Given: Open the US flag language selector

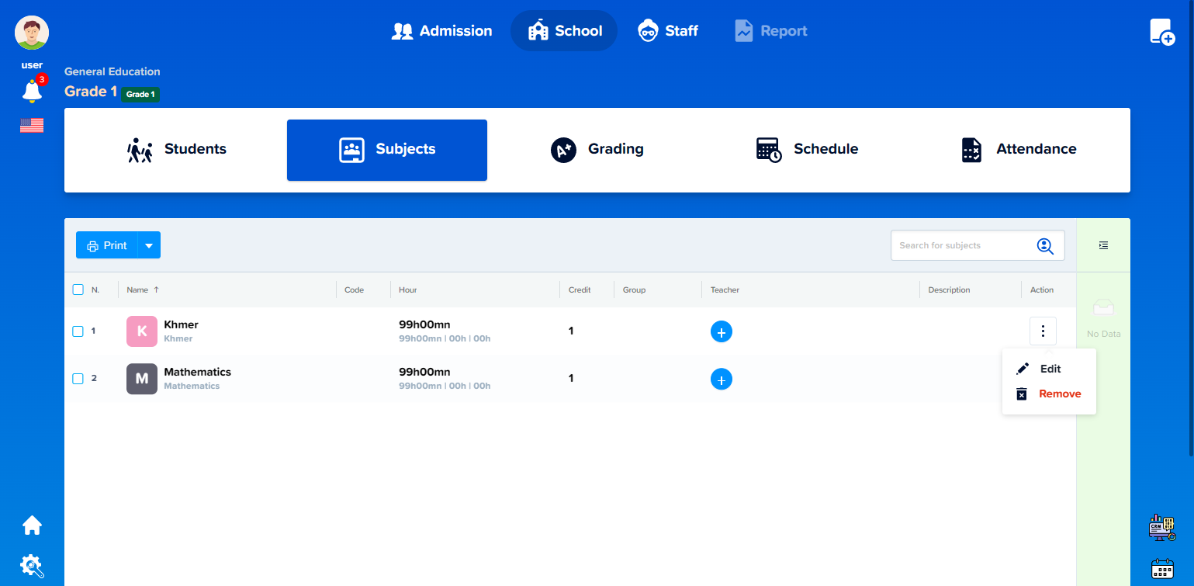Looking at the screenshot, I should (32, 126).
